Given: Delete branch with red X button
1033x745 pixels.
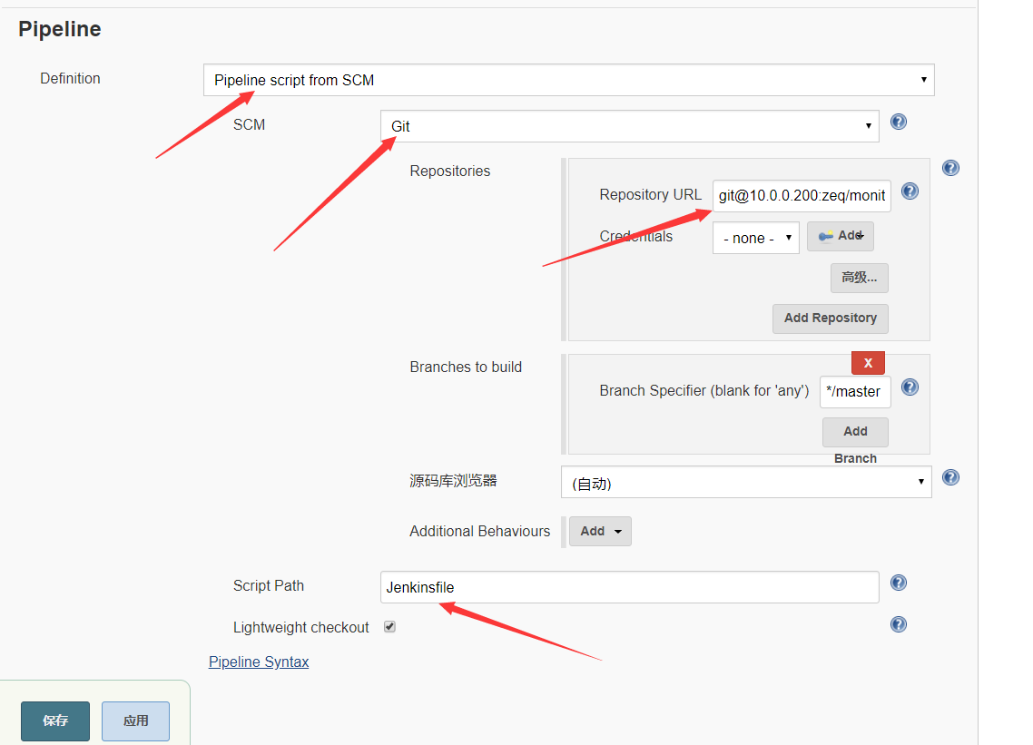Looking at the screenshot, I should (868, 363).
